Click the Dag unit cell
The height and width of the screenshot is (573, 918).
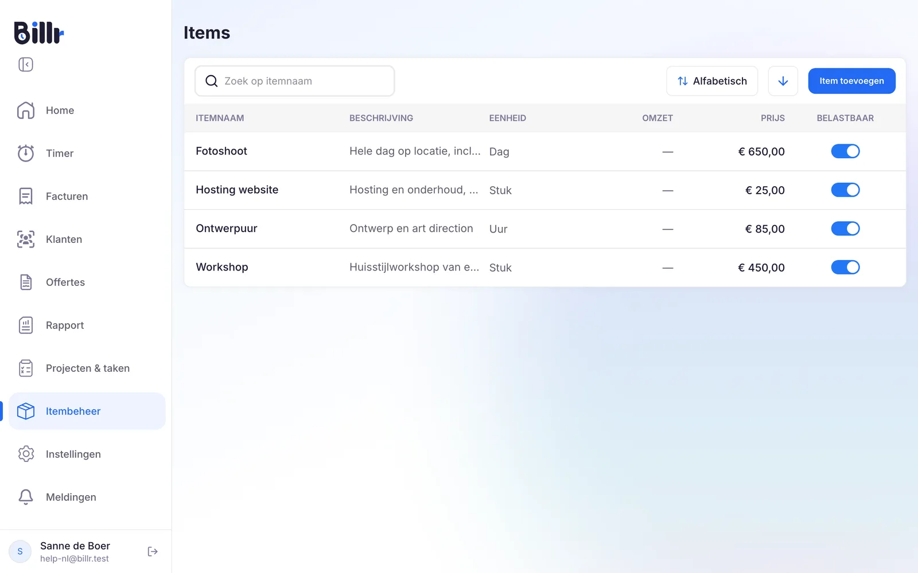coord(499,151)
